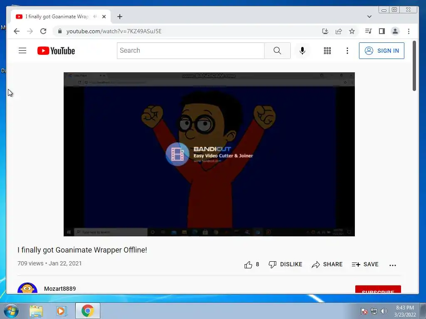Click the video player to play or pause
This screenshot has width=426, height=319.
(209, 154)
